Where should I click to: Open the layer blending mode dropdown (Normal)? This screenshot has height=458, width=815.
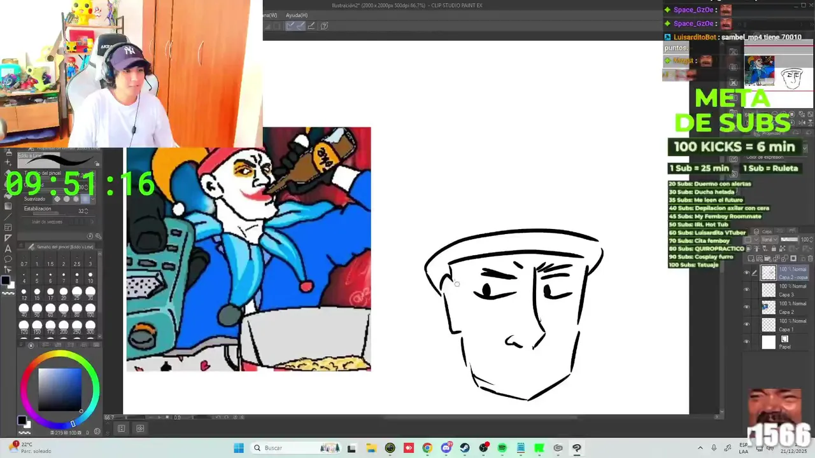770,240
